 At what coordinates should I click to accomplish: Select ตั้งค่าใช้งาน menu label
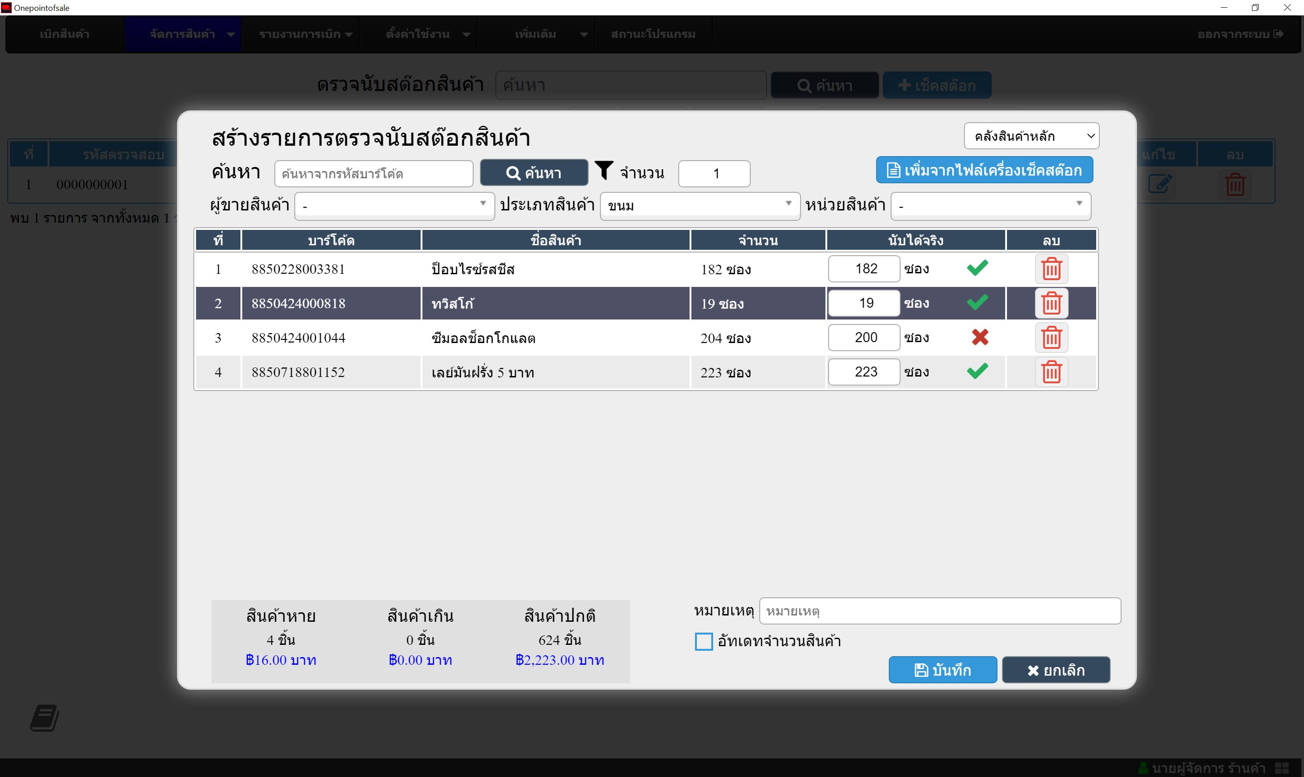(x=417, y=34)
